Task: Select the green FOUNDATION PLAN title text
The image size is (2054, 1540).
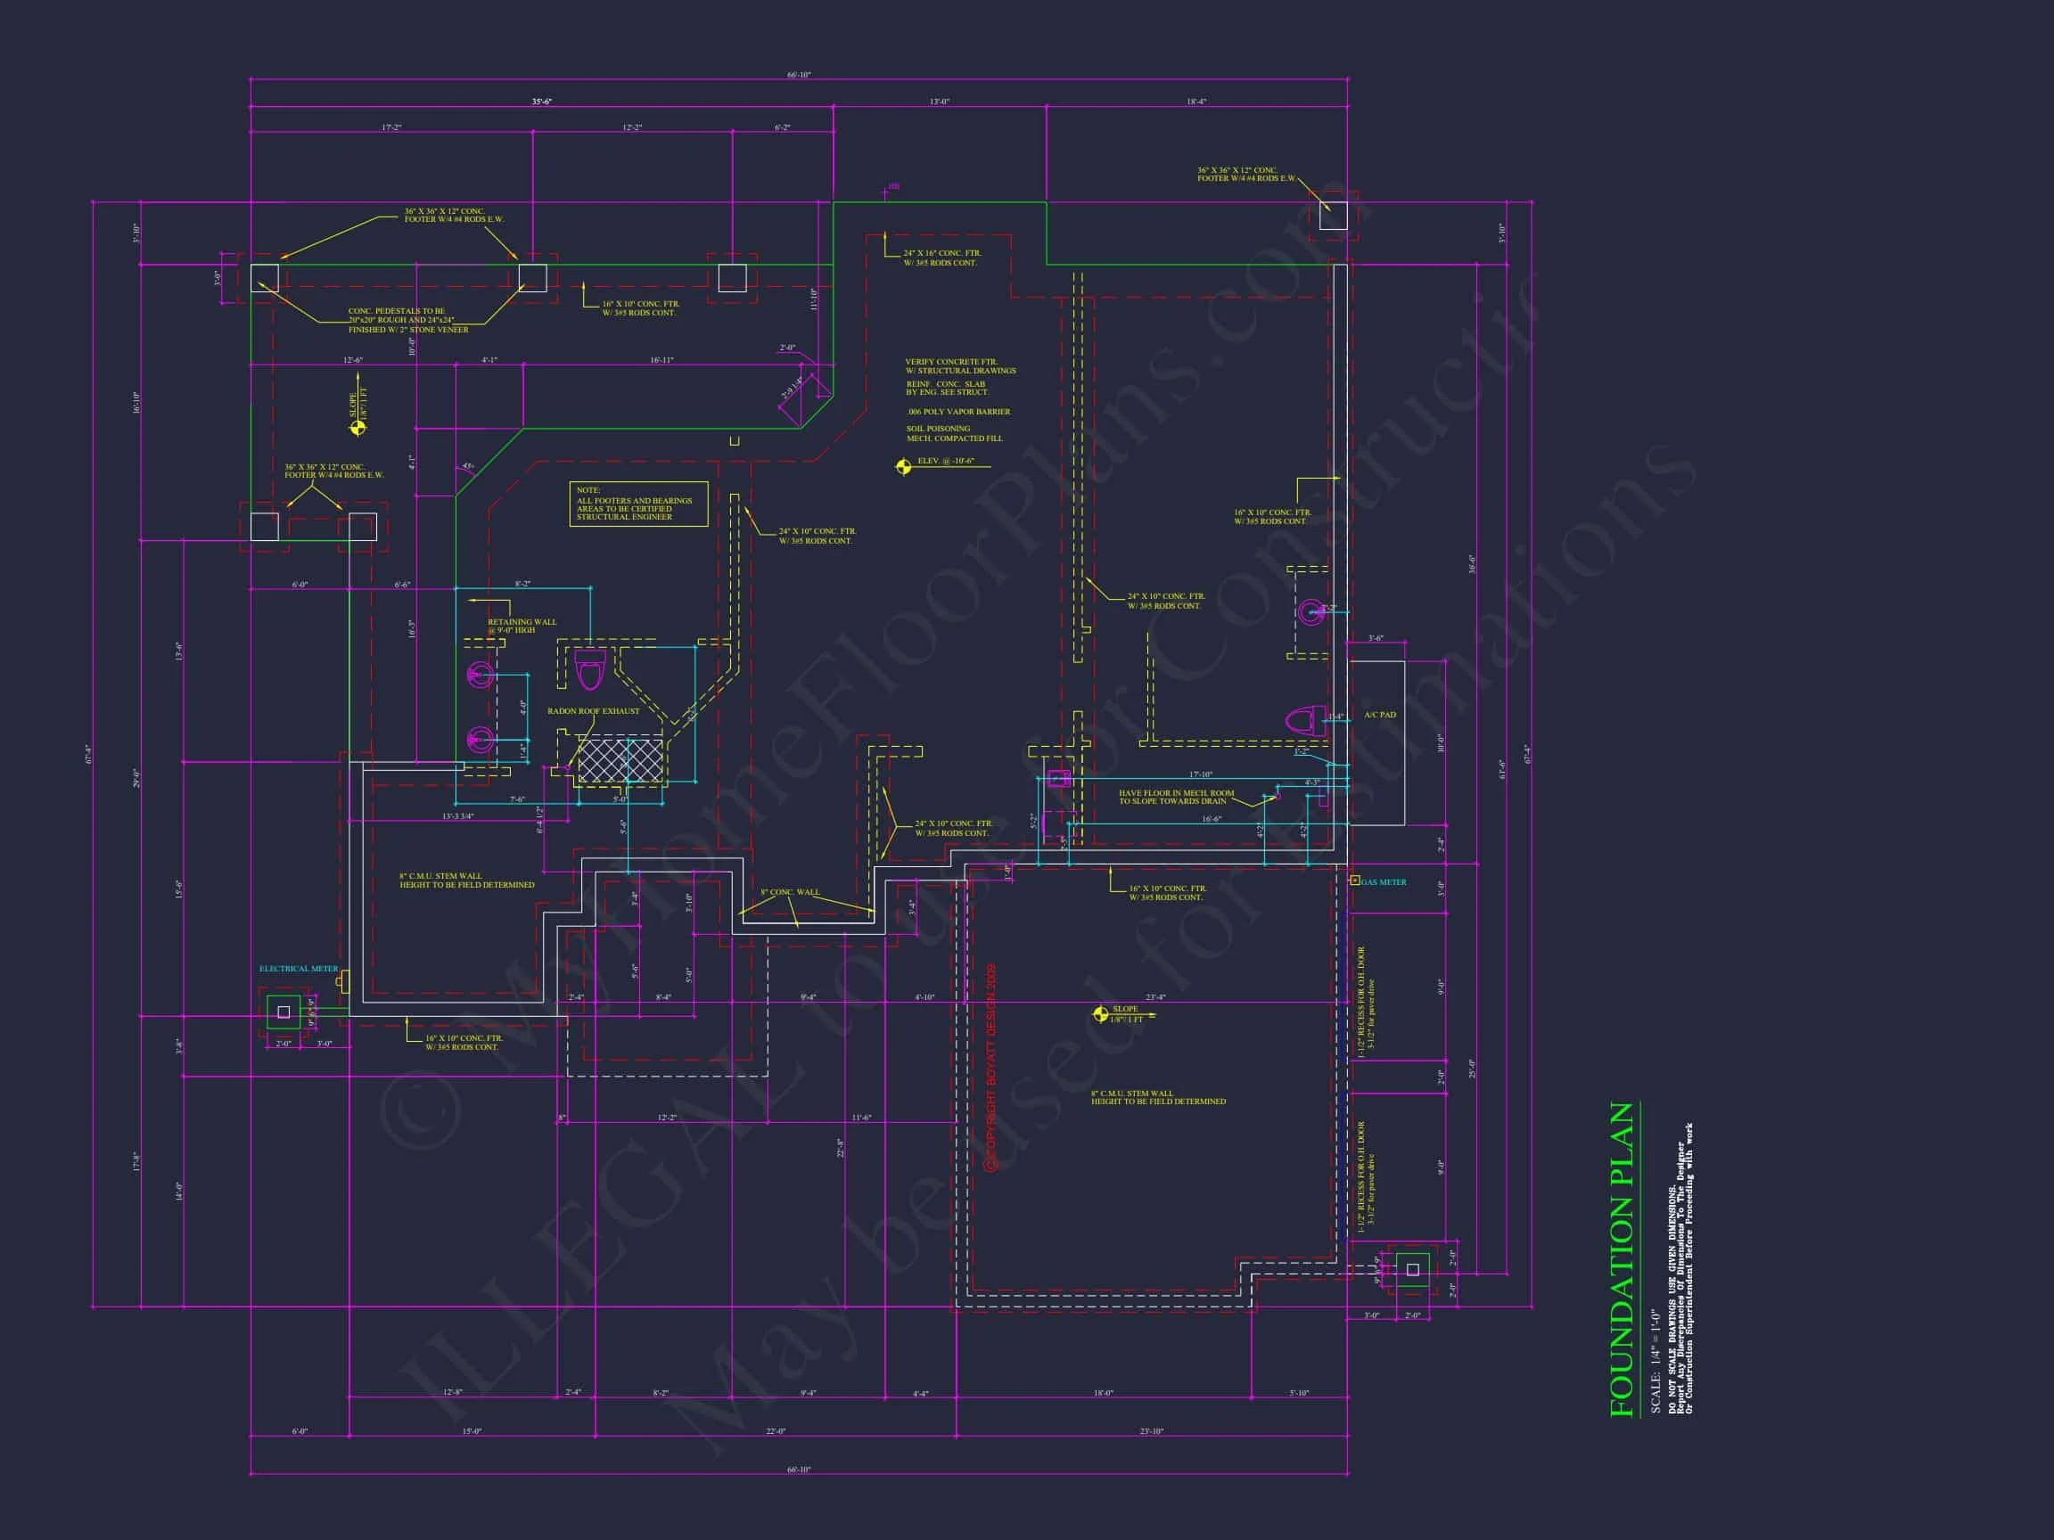Action: coord(1622,1259)
